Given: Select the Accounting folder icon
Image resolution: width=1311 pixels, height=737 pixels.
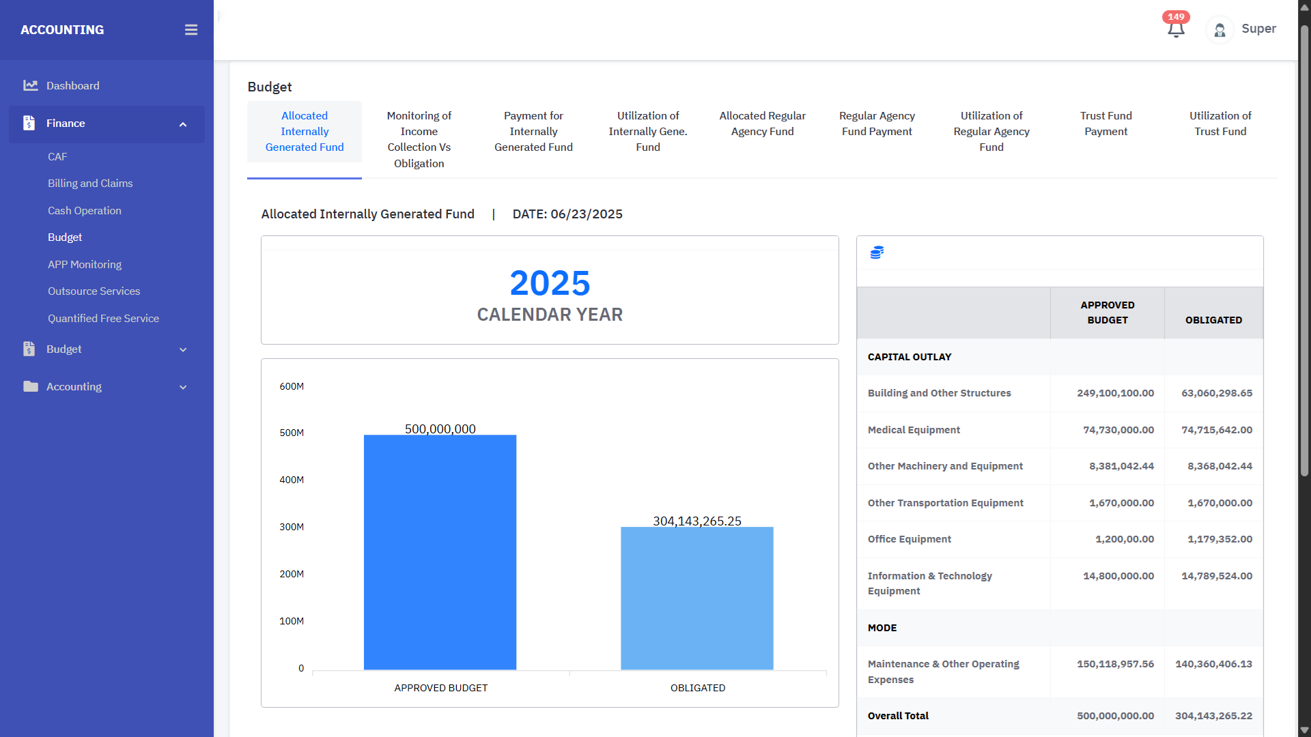Looking at the screenshot, I should pos(30,386).
